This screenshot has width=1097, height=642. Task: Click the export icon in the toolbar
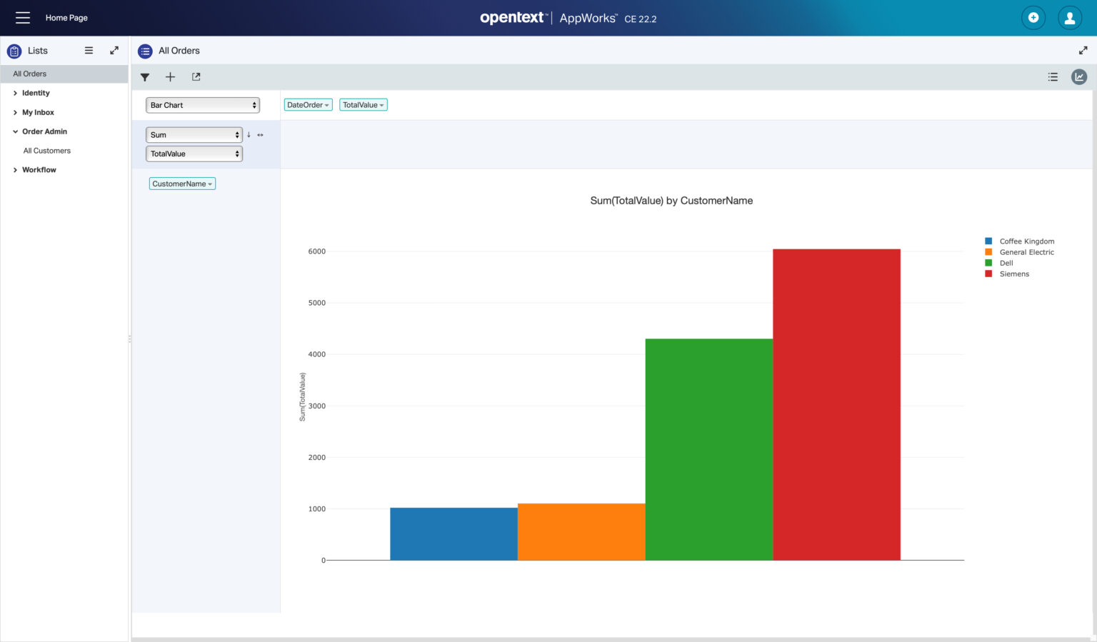(x=196, y=76)
